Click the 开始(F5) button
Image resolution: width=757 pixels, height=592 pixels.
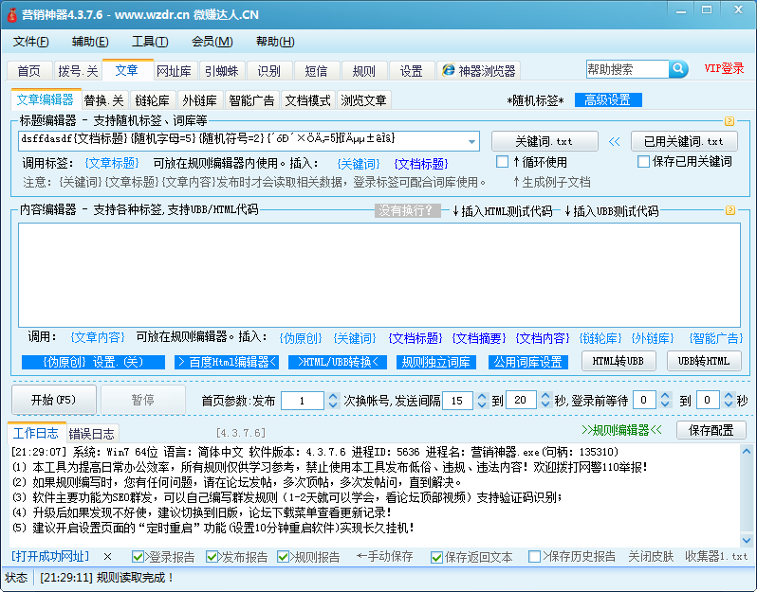click(x=53, y=400)
